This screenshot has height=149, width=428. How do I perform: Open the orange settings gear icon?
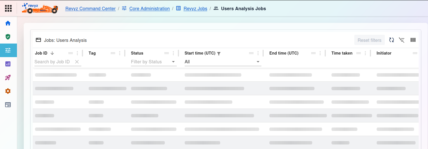(8, 91)
